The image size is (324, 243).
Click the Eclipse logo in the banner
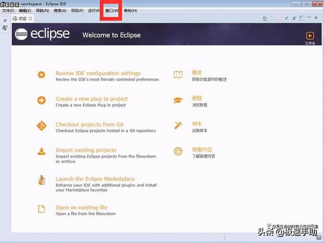tap(42, 34)
